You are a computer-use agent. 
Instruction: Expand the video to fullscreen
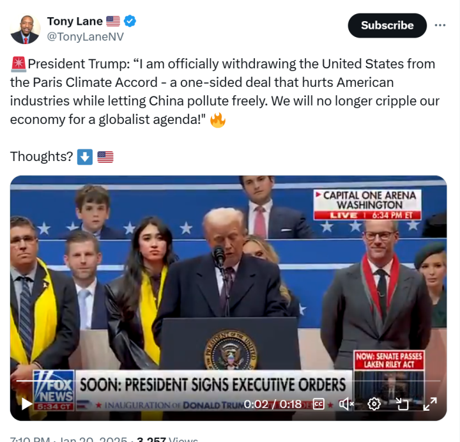click(430, 404)
